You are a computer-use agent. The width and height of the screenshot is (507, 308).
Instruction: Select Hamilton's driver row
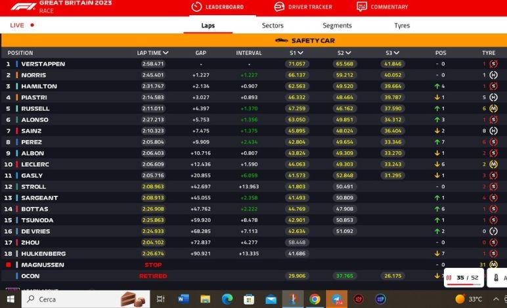pos(39,86)
